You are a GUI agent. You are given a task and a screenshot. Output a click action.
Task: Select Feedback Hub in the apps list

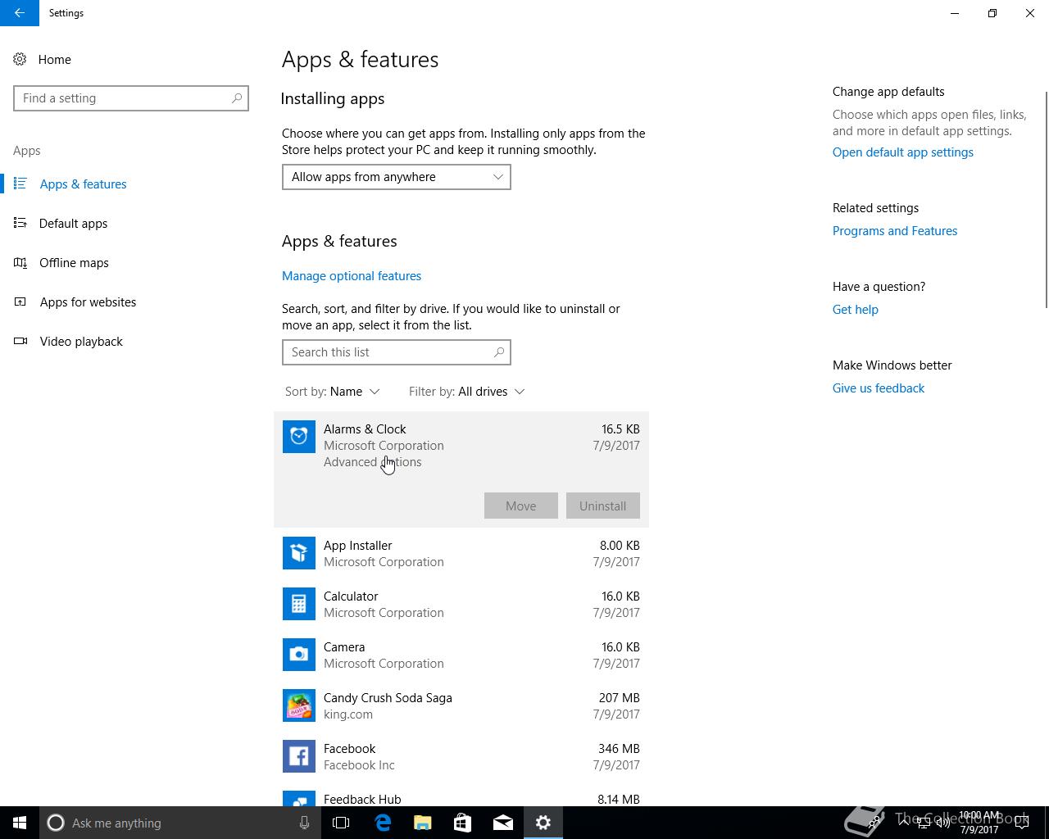click(461, 795)
